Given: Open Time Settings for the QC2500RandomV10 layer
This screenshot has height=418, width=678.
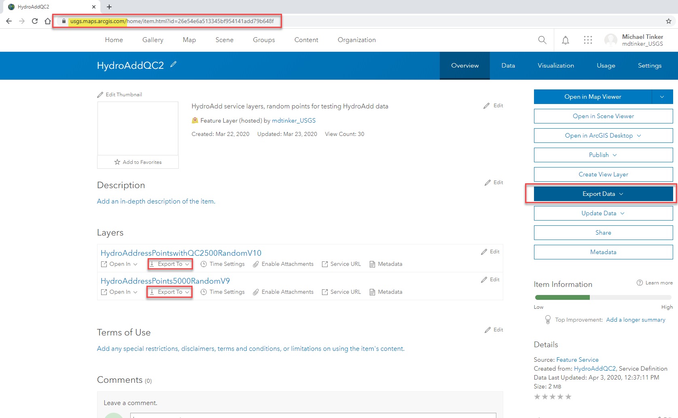Looking at the screenshot, I should click(x=223, y=264).
